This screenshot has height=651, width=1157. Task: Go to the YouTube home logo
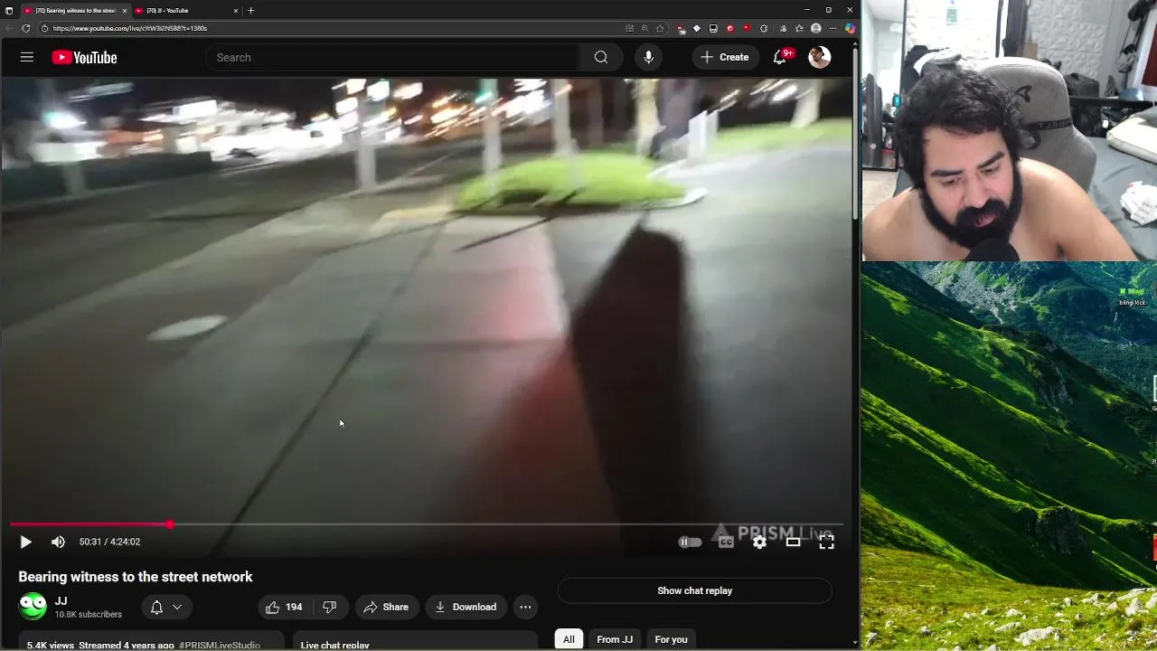(x=84, y=58)
